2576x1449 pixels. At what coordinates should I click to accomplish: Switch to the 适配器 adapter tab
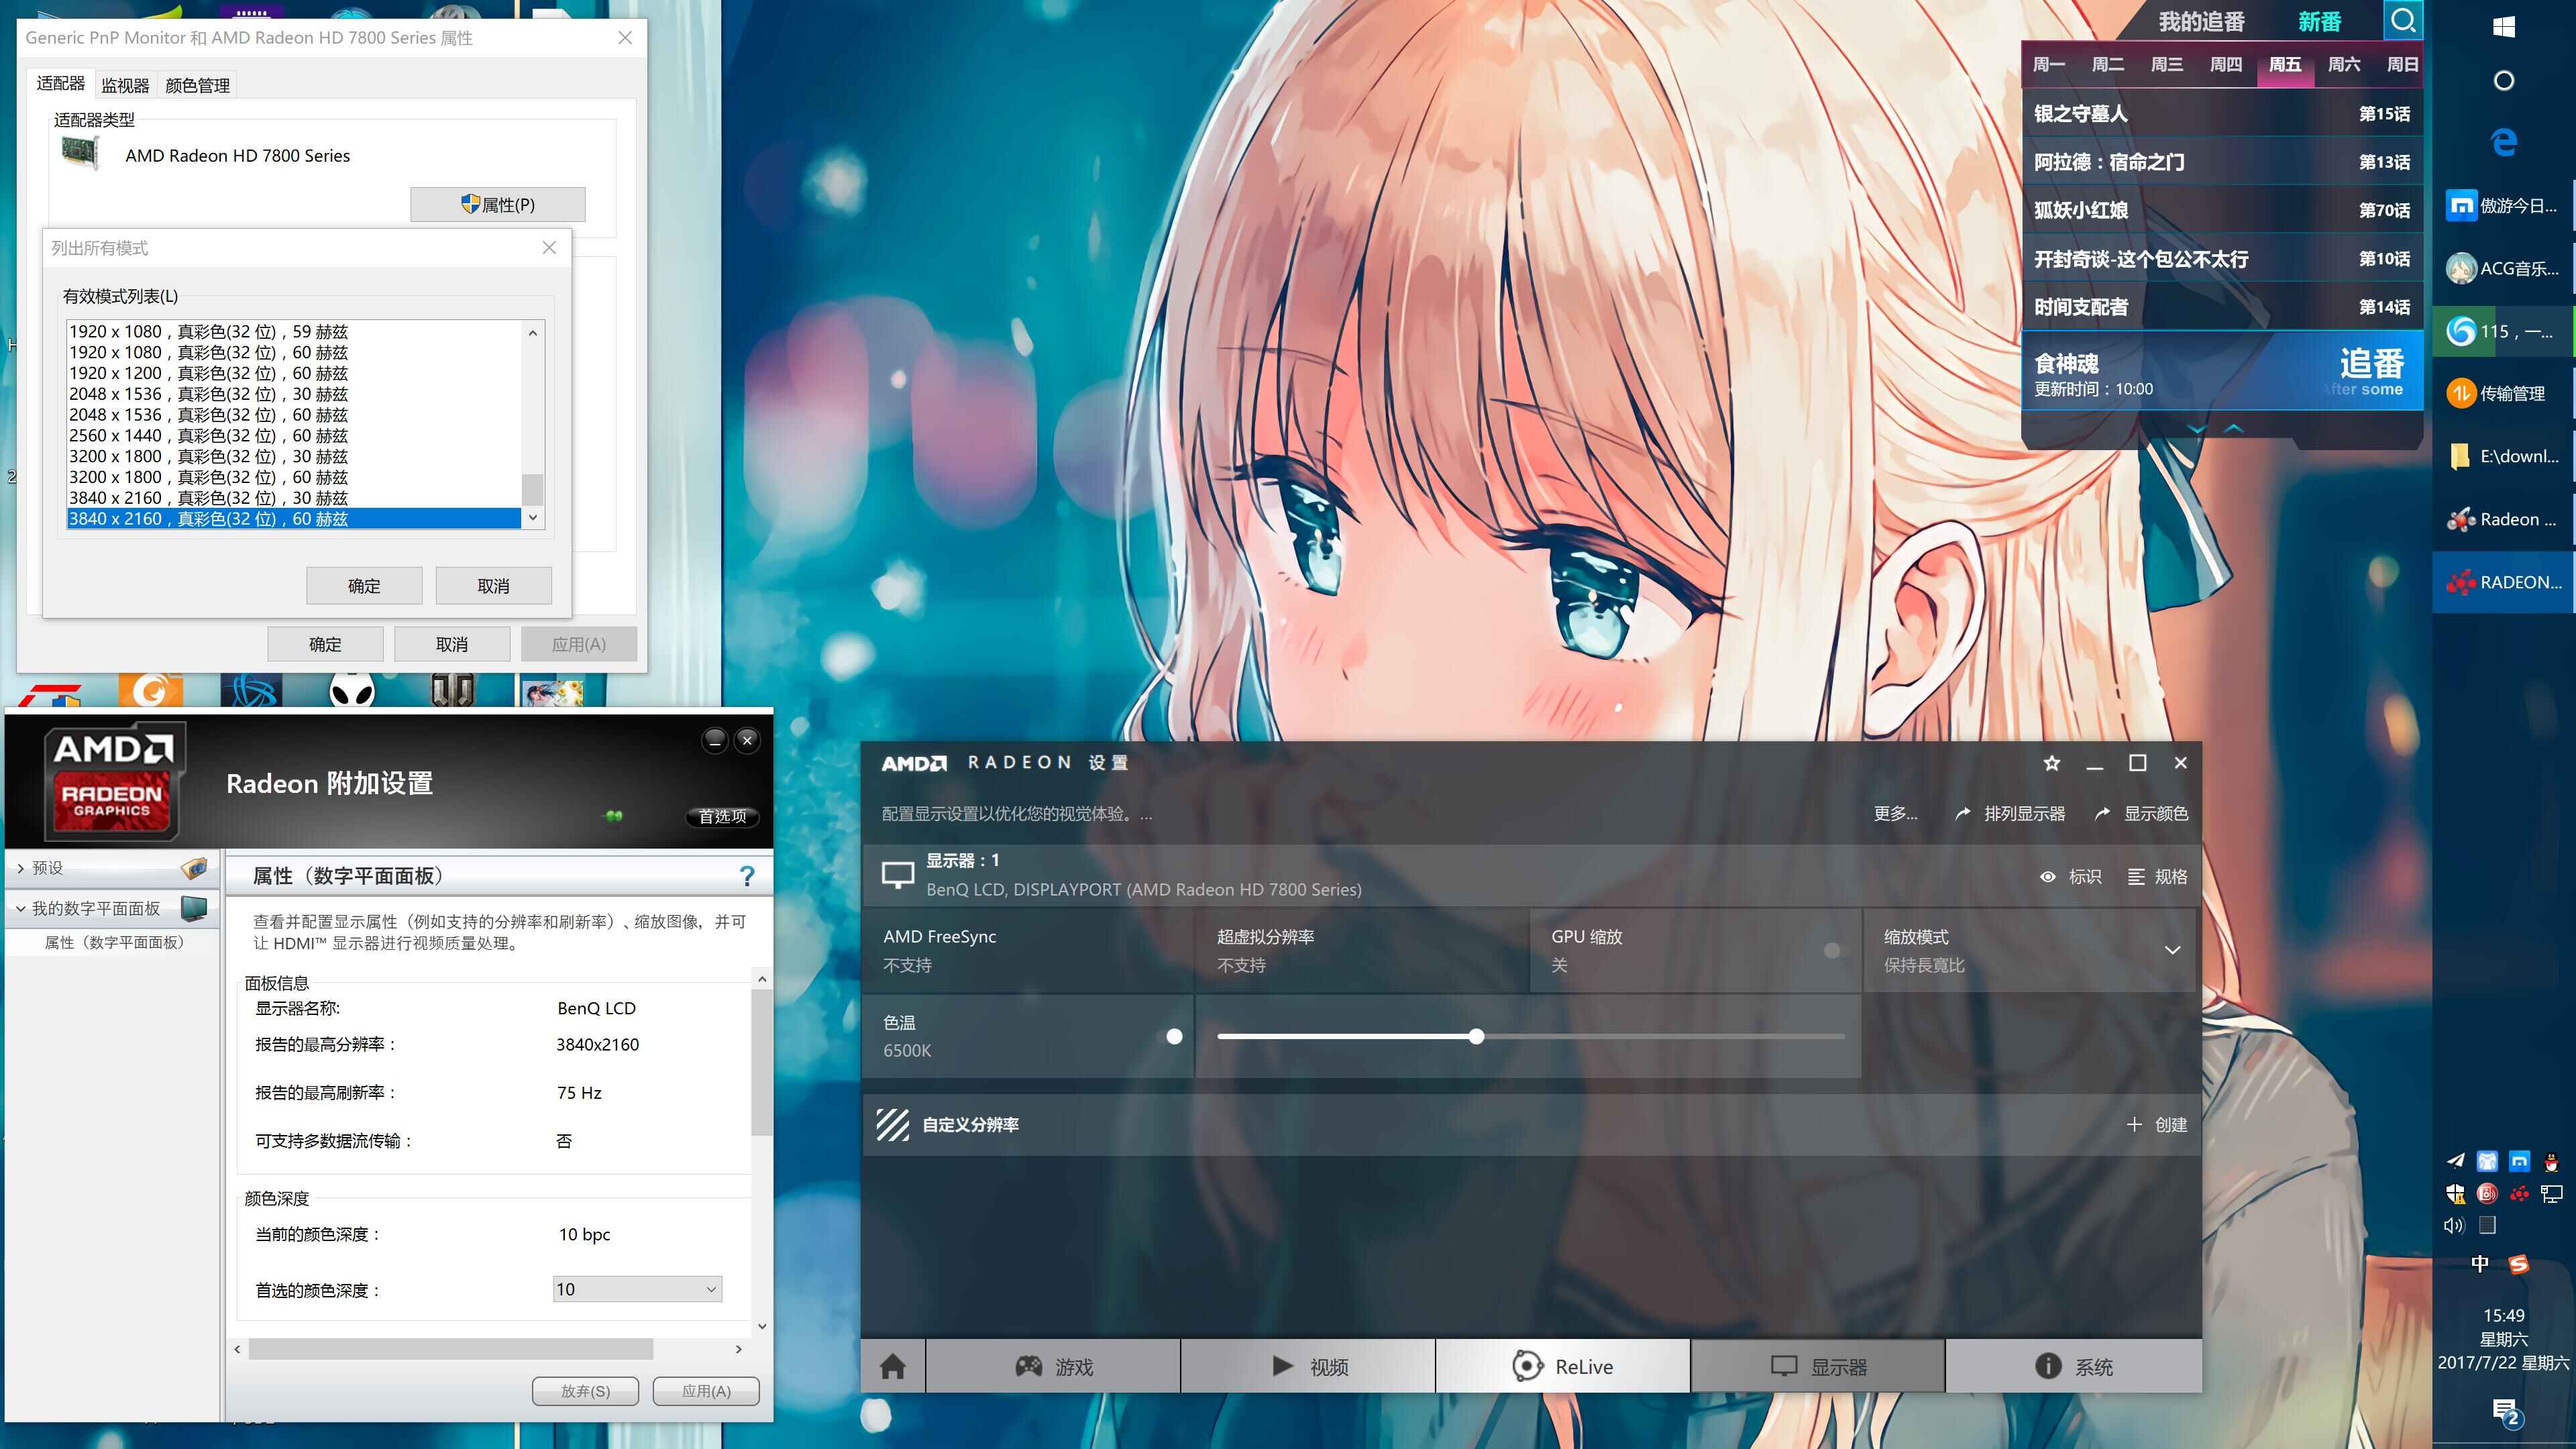pos(60,83)
